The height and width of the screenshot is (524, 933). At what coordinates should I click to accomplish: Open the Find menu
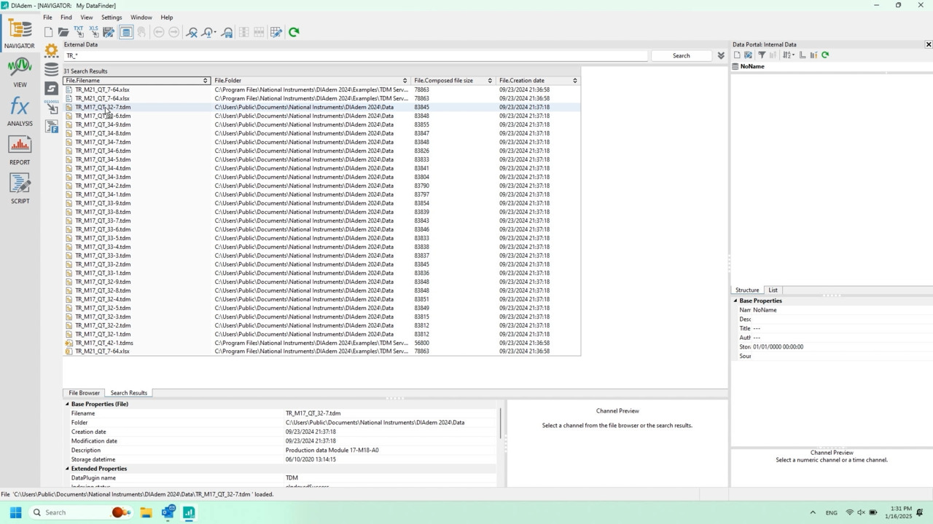tap(66, 17)
